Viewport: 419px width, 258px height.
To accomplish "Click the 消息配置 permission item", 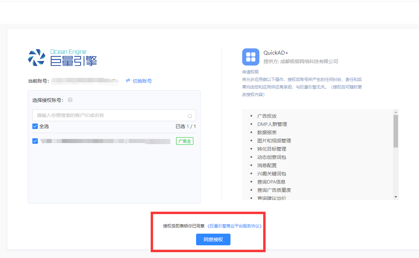I will pyautogui.click(x=267, y=165).
